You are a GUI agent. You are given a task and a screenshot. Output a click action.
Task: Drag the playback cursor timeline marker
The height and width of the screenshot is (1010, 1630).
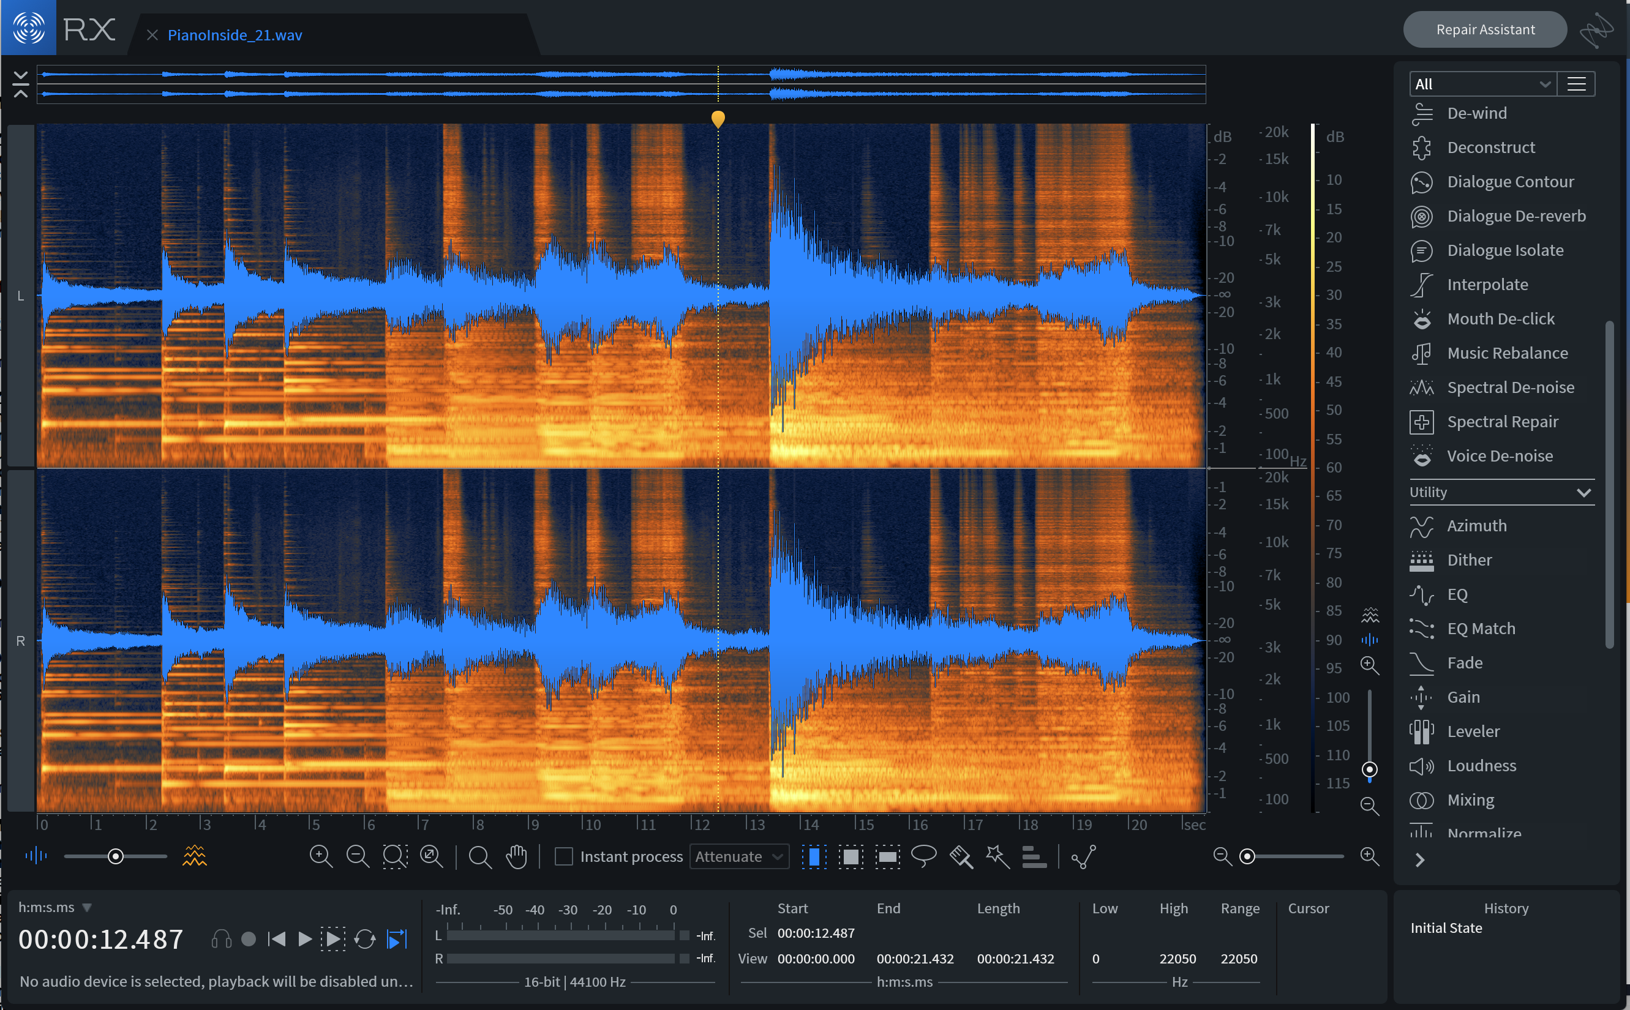coord(718,118)
